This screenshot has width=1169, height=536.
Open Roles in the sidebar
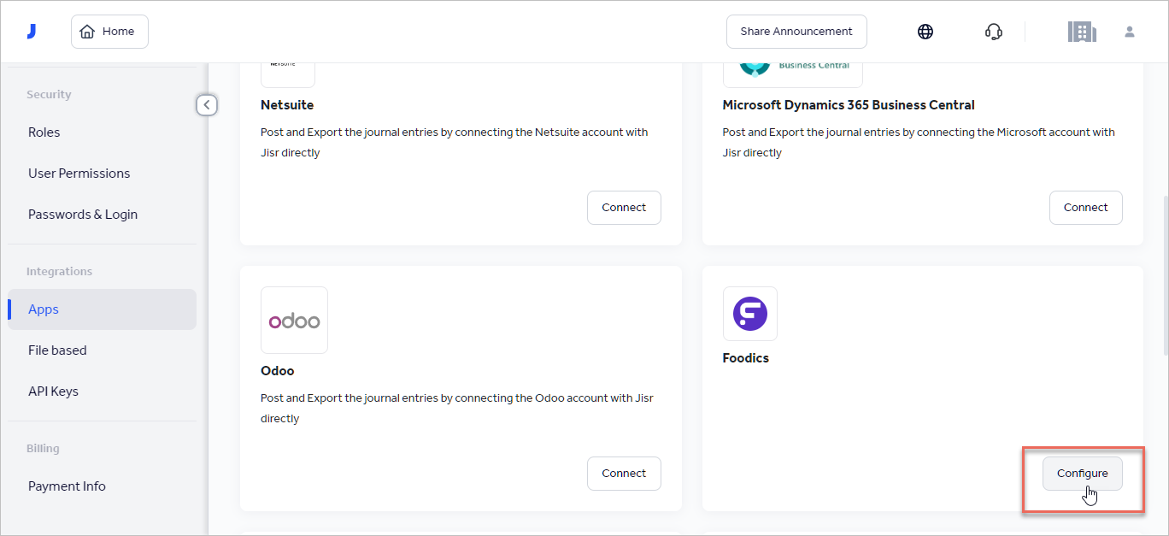coord(44,133)
